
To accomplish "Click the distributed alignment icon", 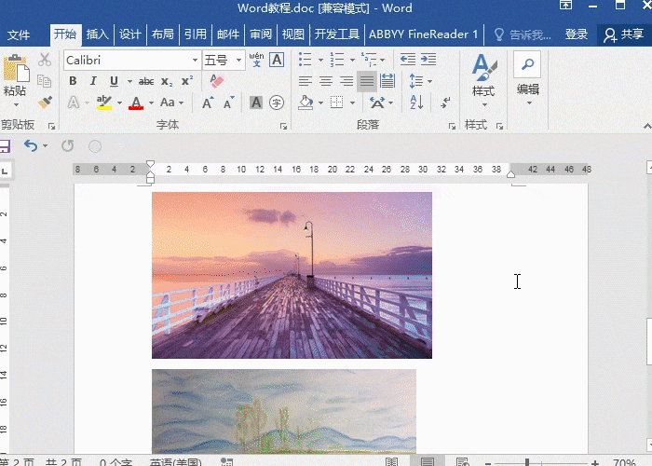I will [387, 81].
